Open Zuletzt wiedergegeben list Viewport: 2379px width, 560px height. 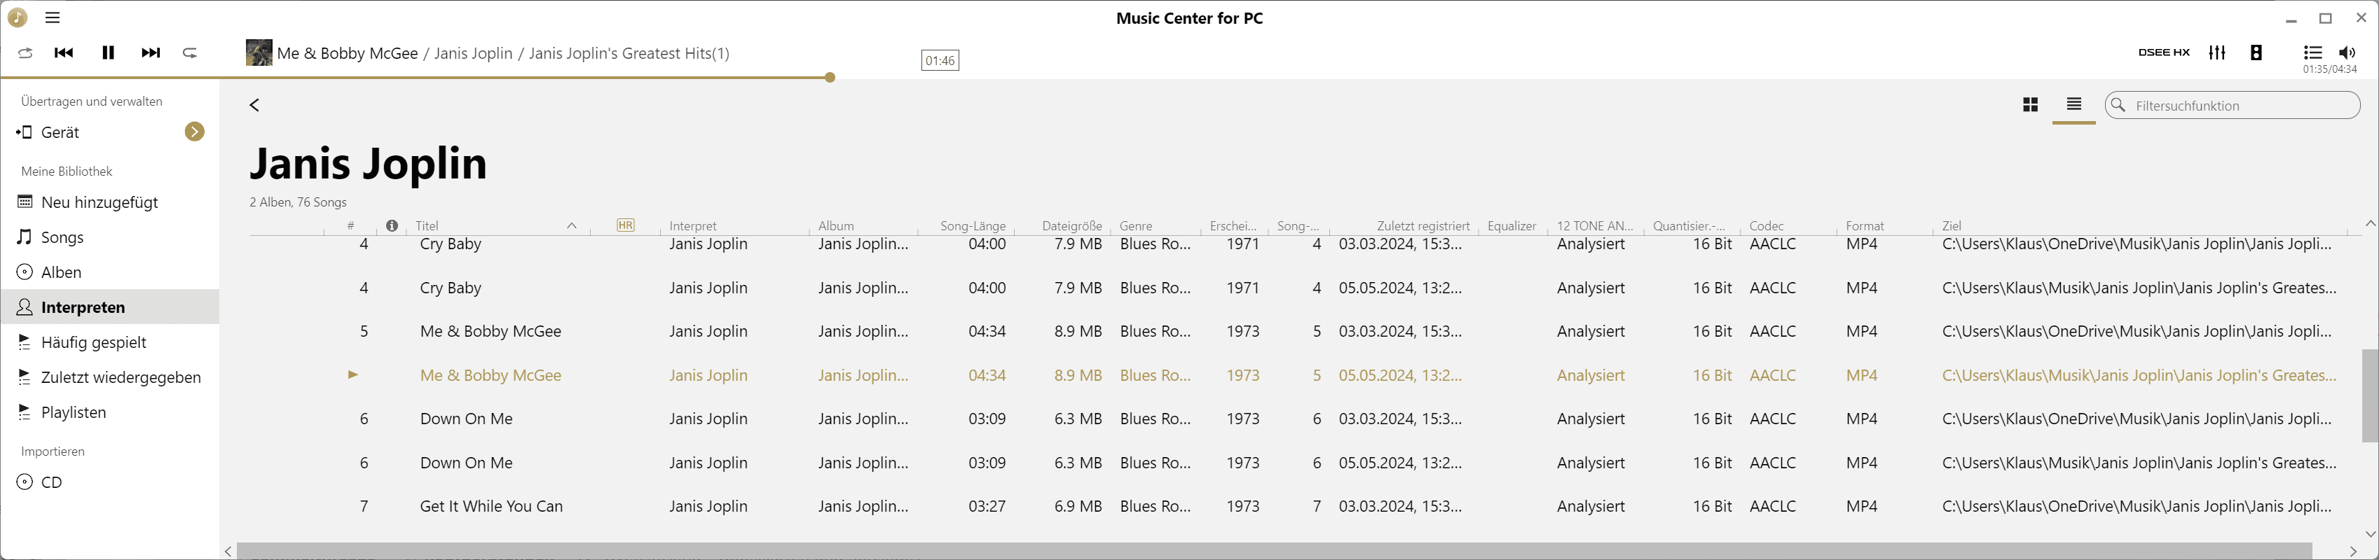pyautogui.click(x=121, y=377)
